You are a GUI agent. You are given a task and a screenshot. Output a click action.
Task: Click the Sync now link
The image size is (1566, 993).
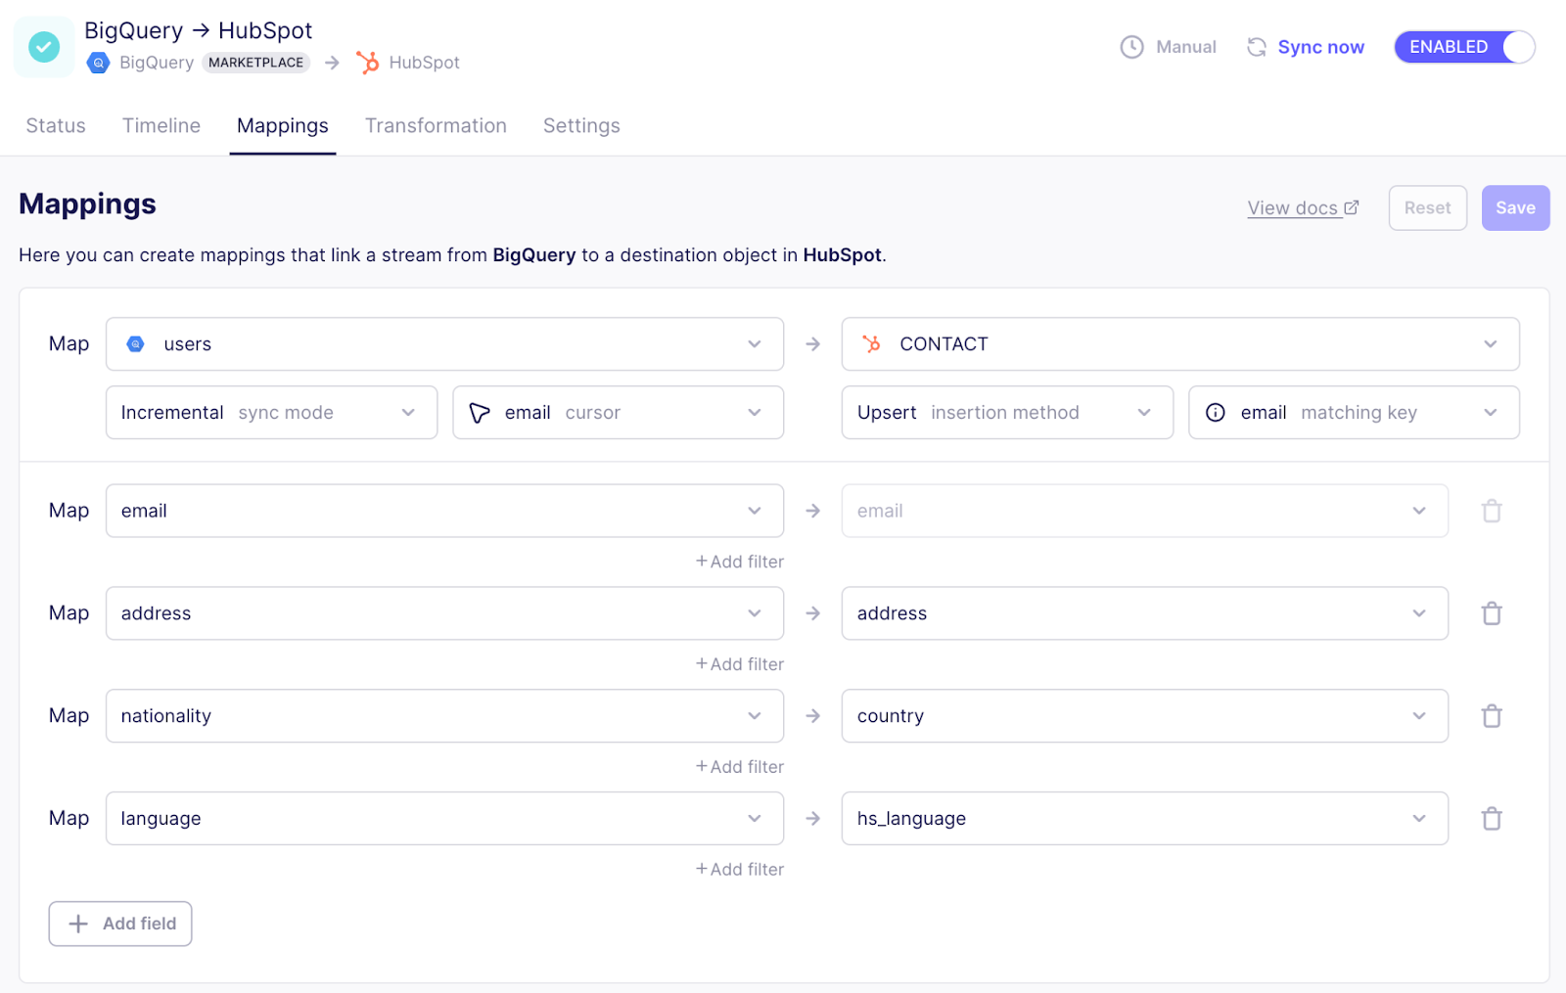[1320, 47]
